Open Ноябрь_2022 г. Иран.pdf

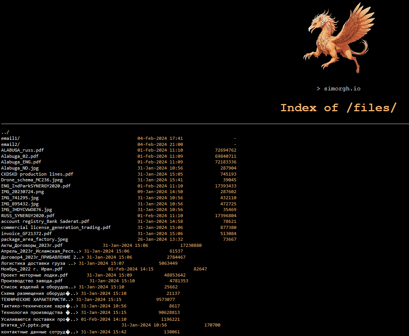point(32,269)
